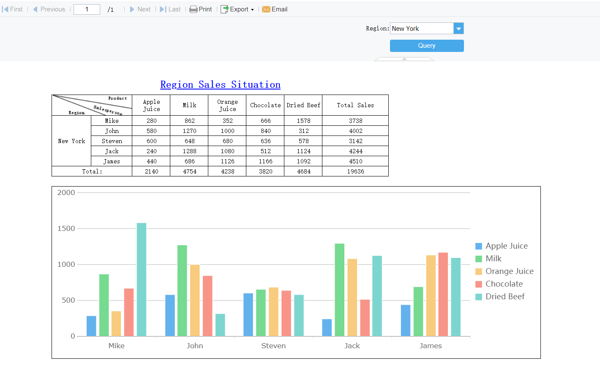Click John's Milk bar in chart
The image size is (600, 382).
click(x=182, y=291)
